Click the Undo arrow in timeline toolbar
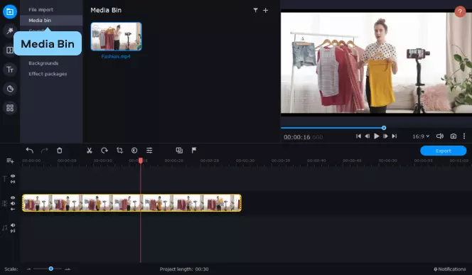The height and width of the screenshot is (275, 472). [30, 150]
